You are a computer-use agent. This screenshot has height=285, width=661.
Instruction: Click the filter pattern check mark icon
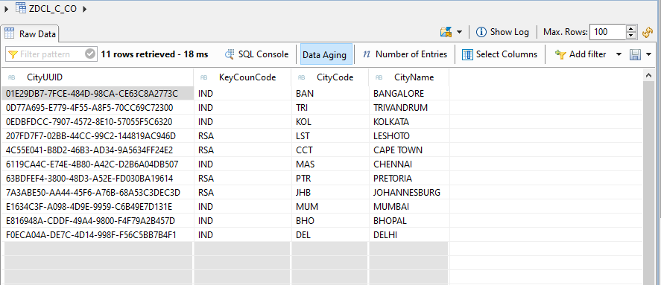point(90,54)
